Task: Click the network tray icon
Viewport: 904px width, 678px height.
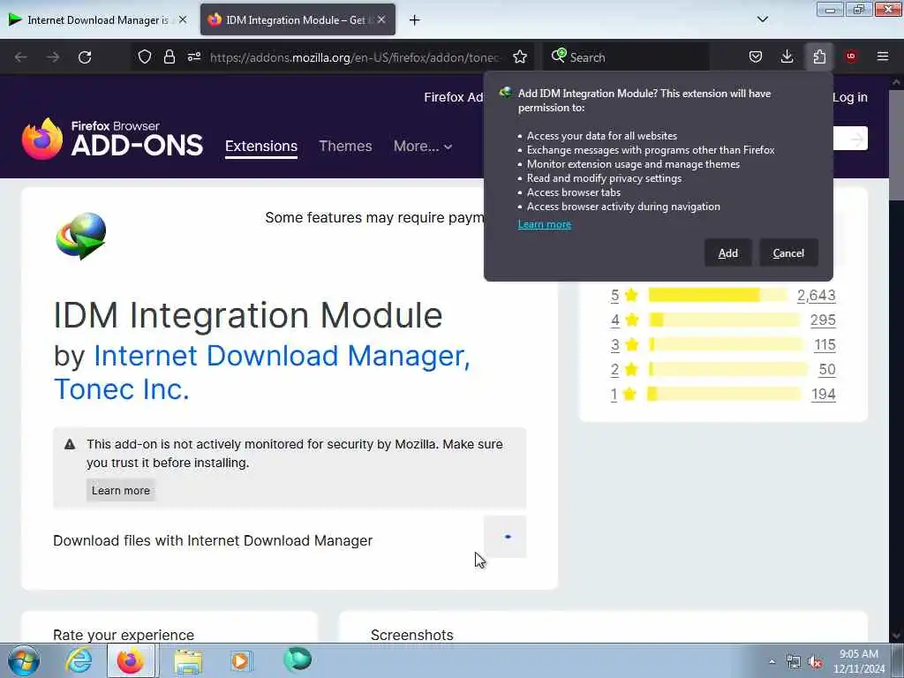Action: point(794,662)
